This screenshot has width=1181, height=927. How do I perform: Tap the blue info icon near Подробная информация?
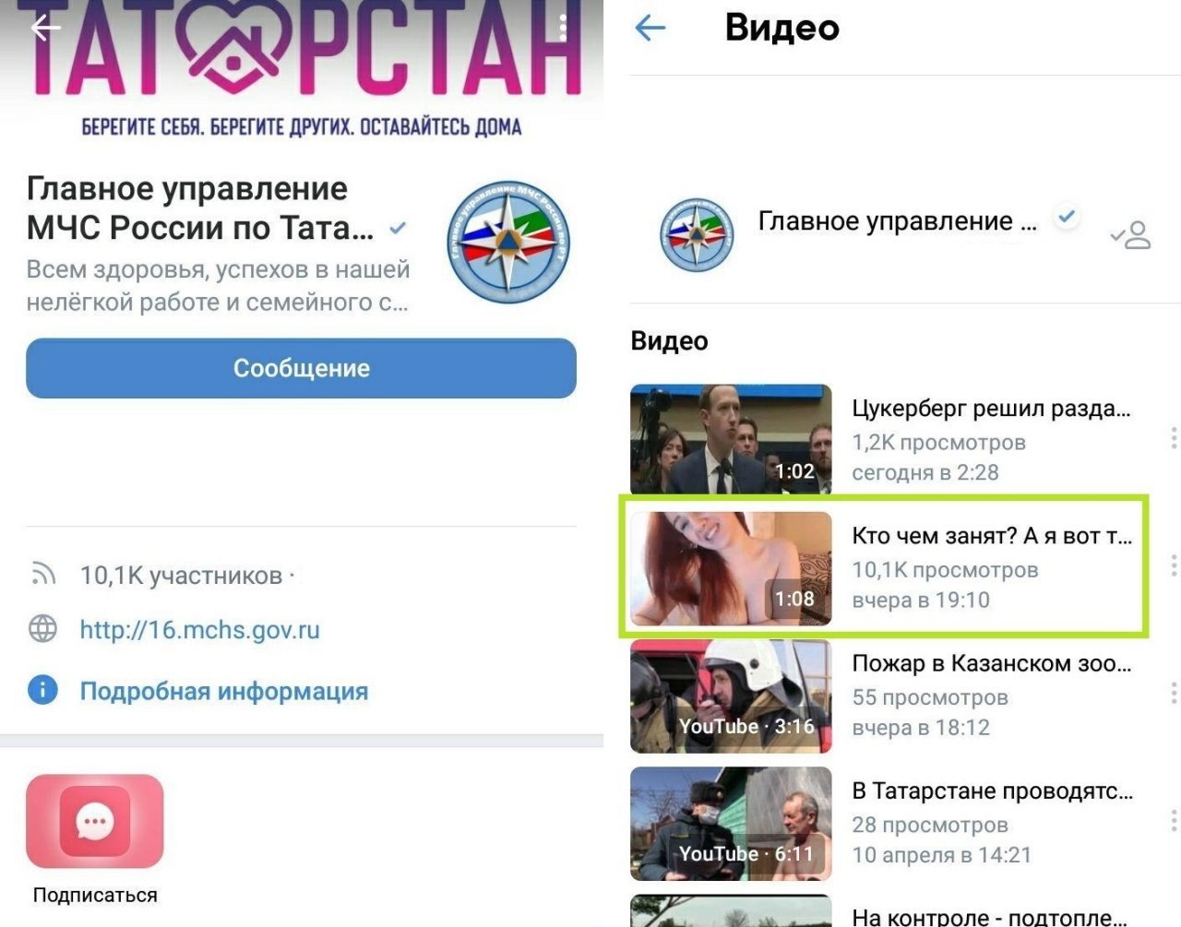click(x=42, y=690)
